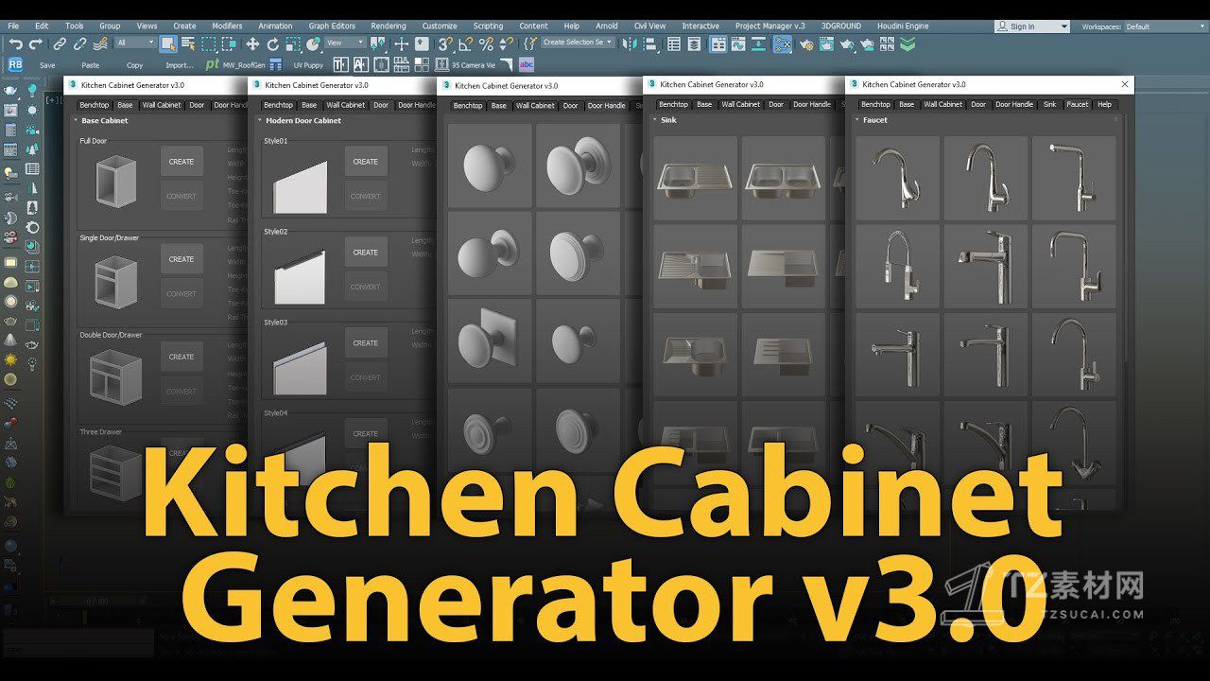Image resolution: width=1210 pixels, height=681 pixels.
Task: Open the Schematic View icon
Action: coord(759,44)
